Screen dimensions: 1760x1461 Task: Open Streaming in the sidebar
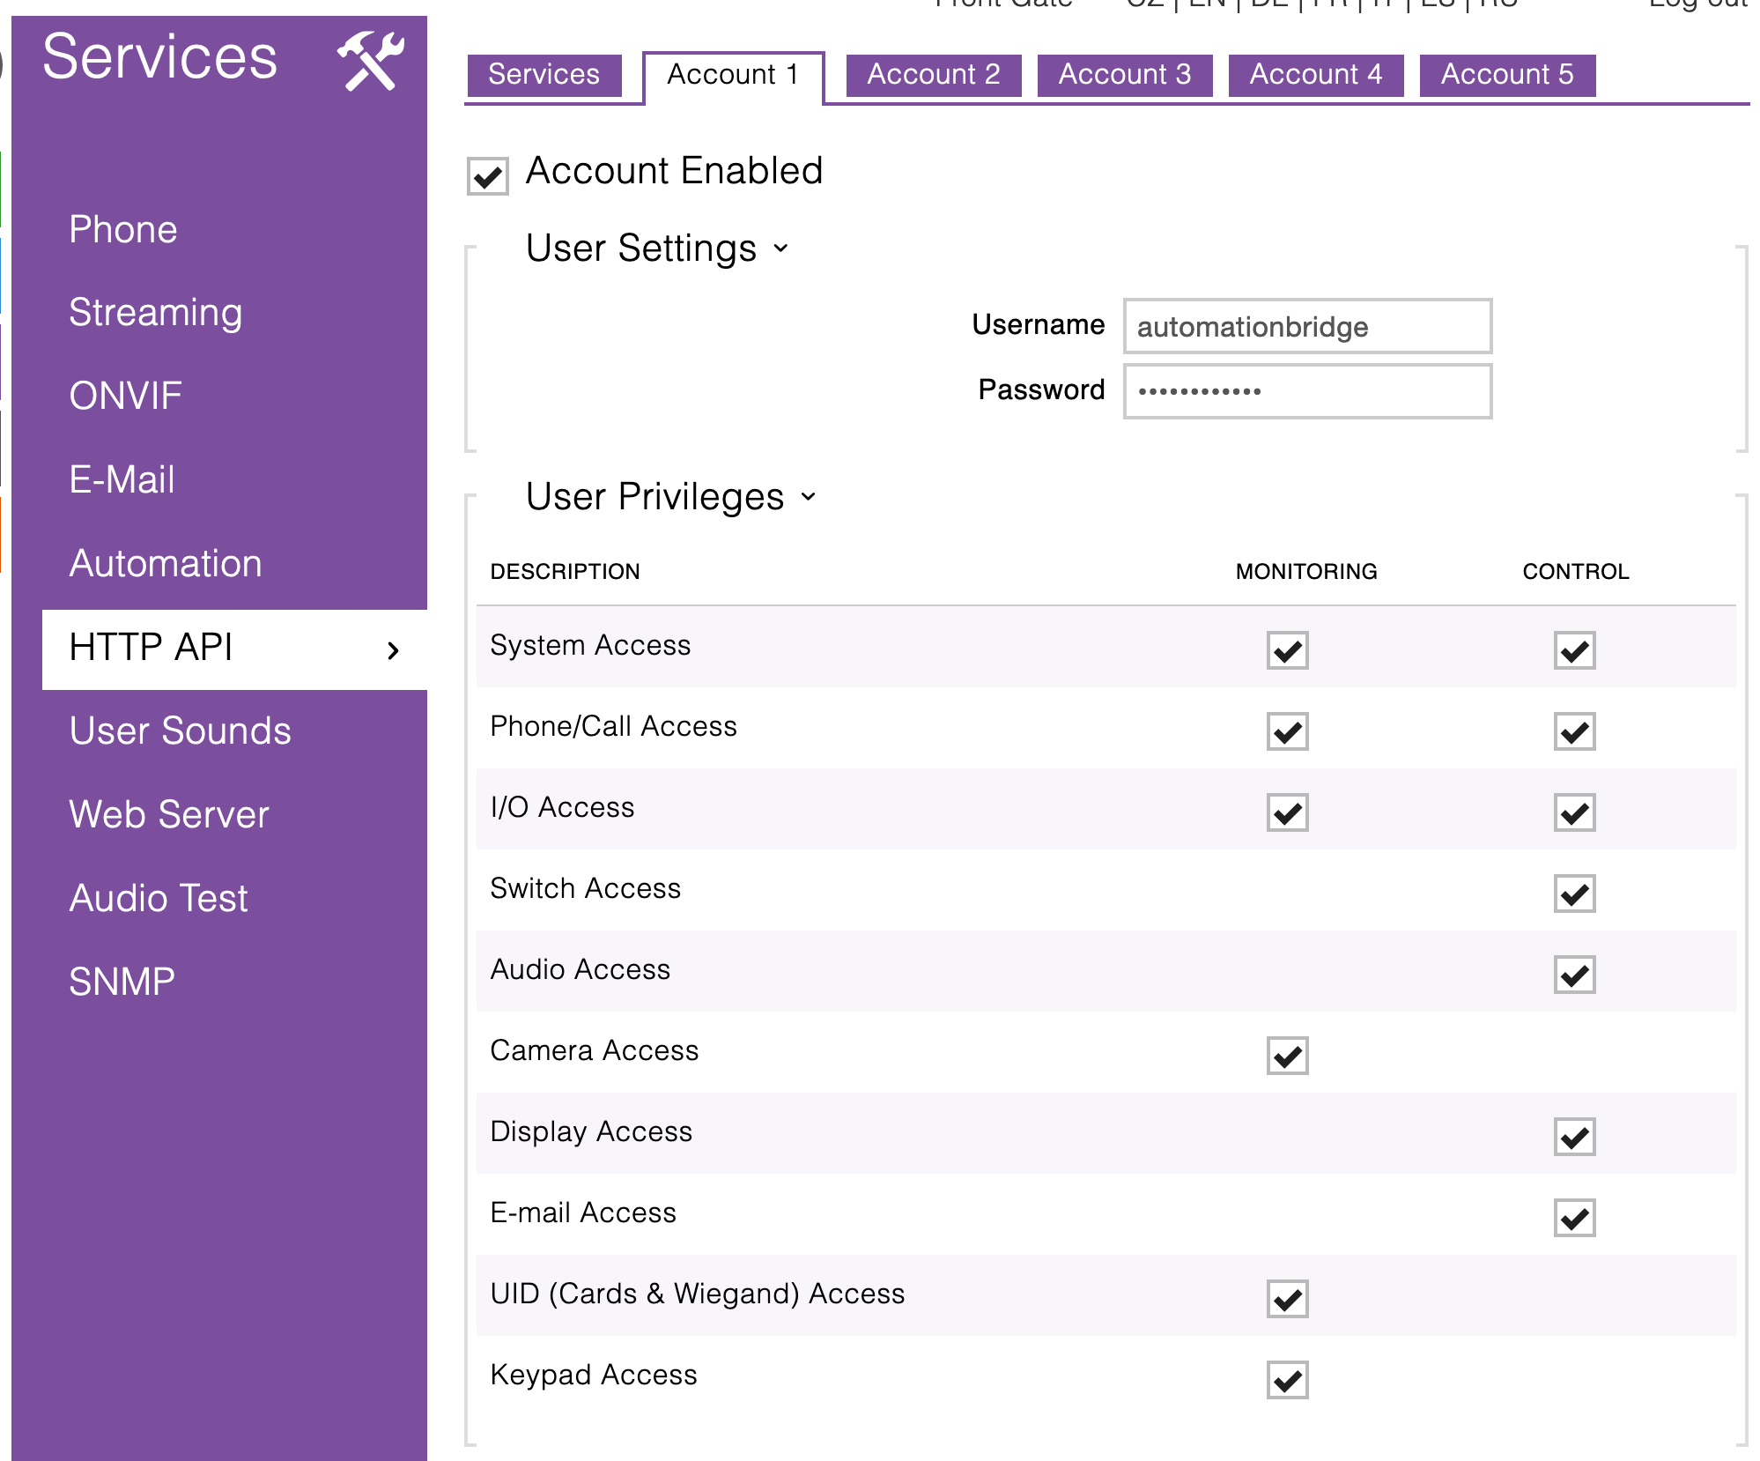(x=156, y=313)
